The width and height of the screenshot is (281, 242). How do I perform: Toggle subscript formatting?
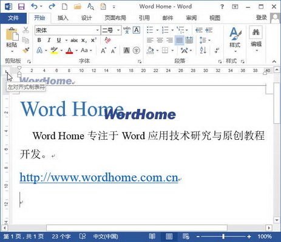(x=84, y=41)
